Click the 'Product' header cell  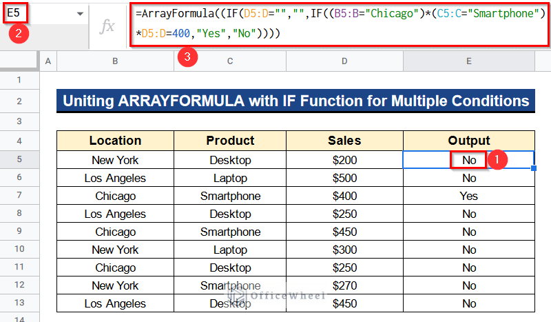[230, 141]
